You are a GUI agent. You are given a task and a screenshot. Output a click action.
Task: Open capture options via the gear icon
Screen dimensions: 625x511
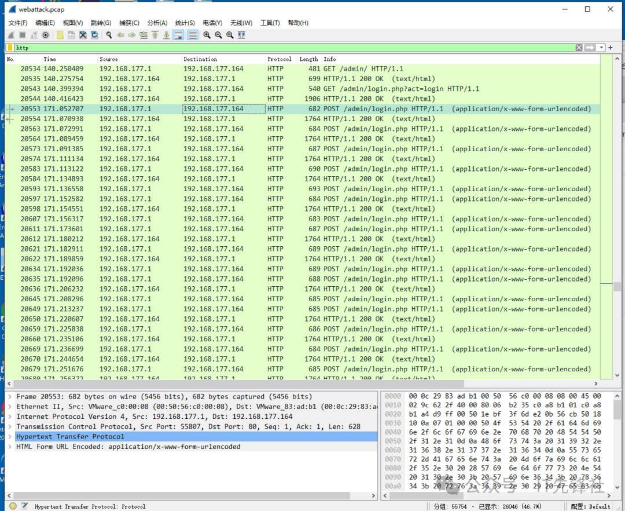coord(46,35)
